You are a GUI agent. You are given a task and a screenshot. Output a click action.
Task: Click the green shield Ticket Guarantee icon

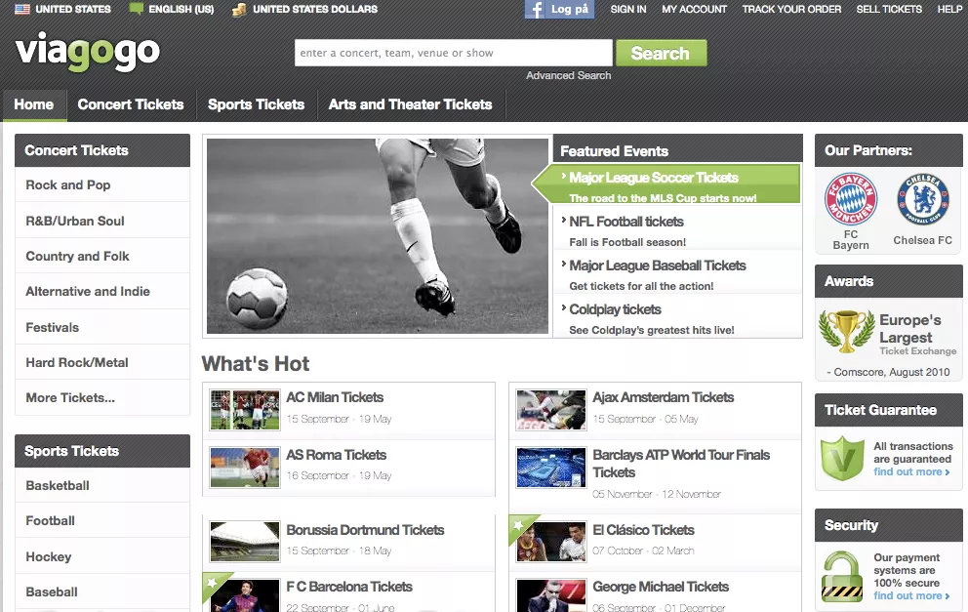[841, 460]
